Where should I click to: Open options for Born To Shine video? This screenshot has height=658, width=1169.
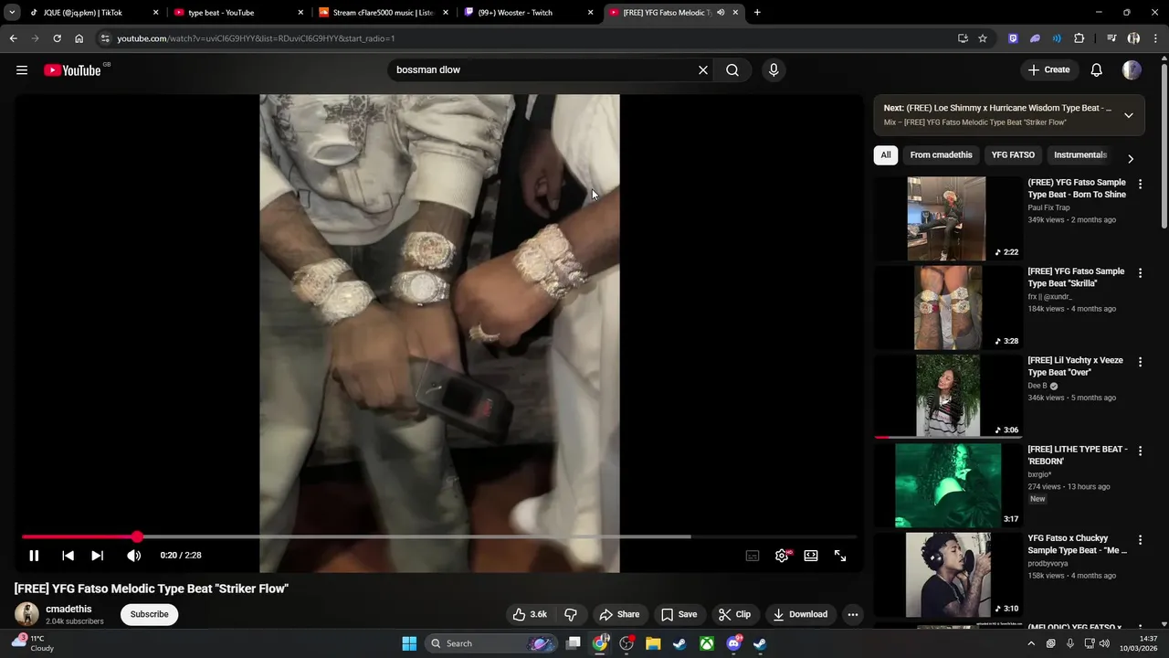(x=1140, y=185)
